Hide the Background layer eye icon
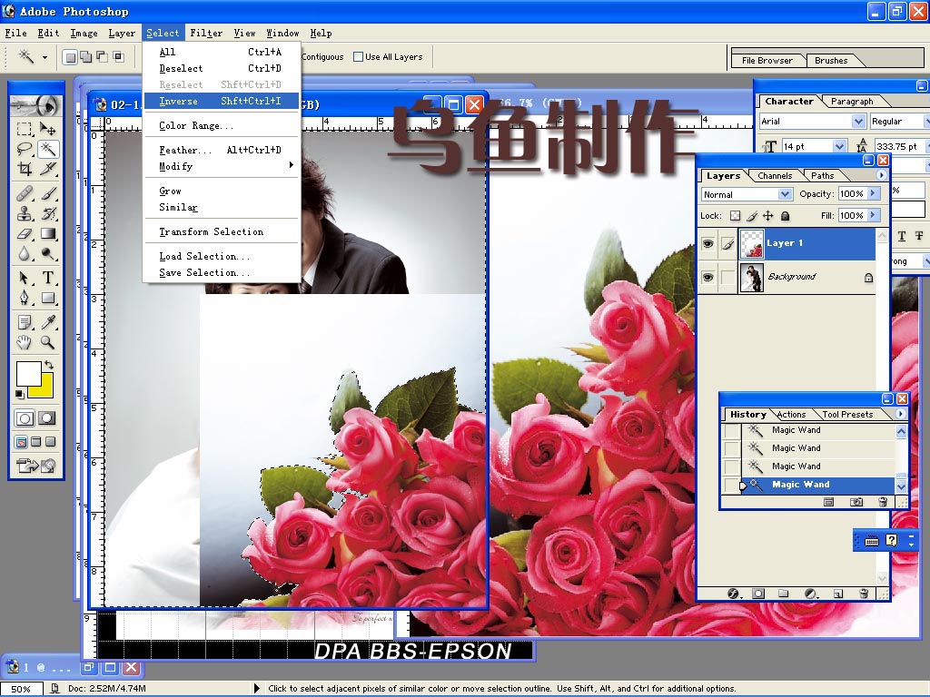Screen dimensions: 930x697 point(707,277)
